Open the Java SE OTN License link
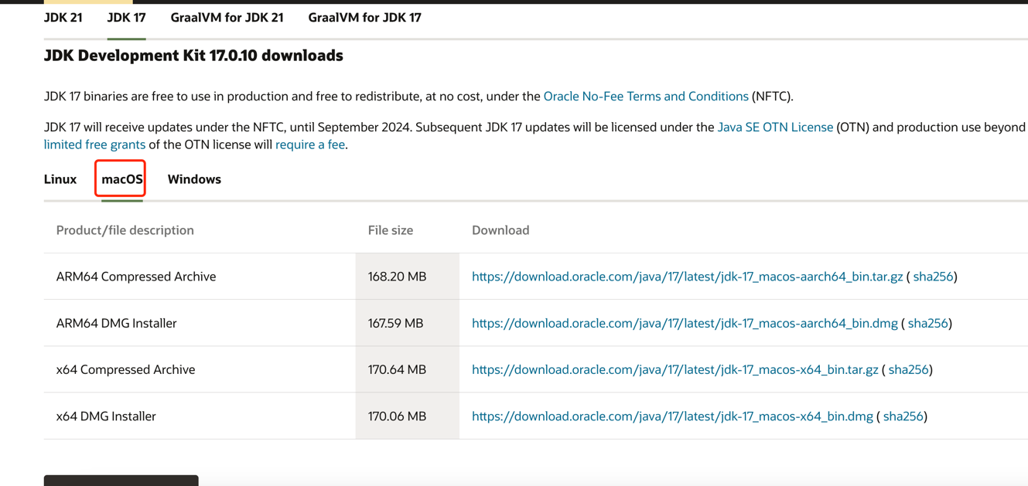Image resolution: width=1028 pixels, height=486 pixels. click(775, 127)
